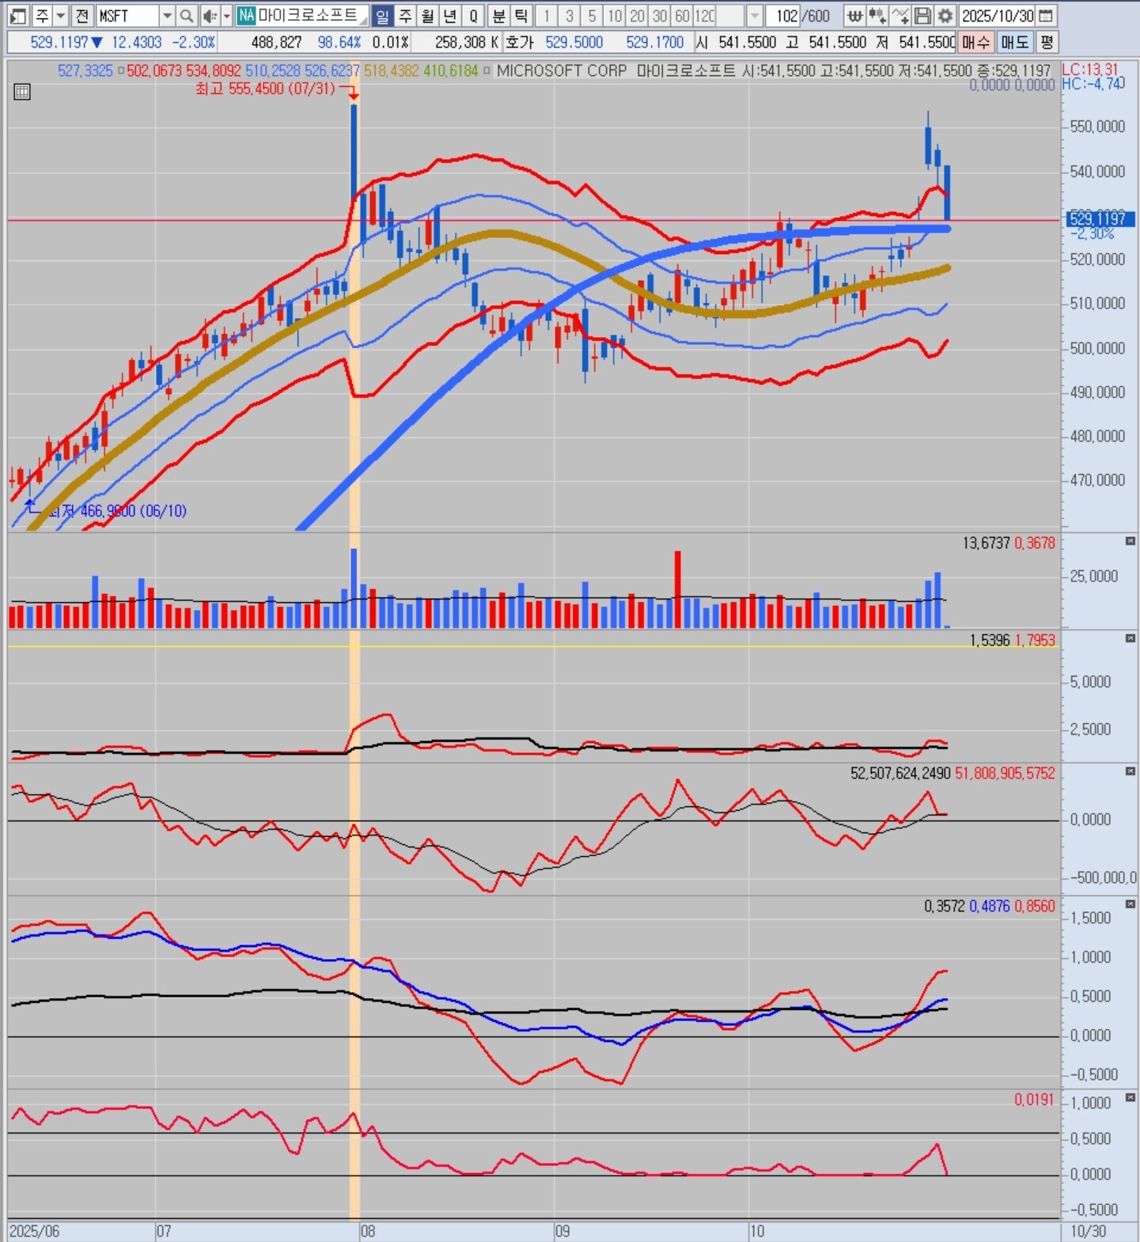Click the 13,6737 volume value label

point(986,543)
